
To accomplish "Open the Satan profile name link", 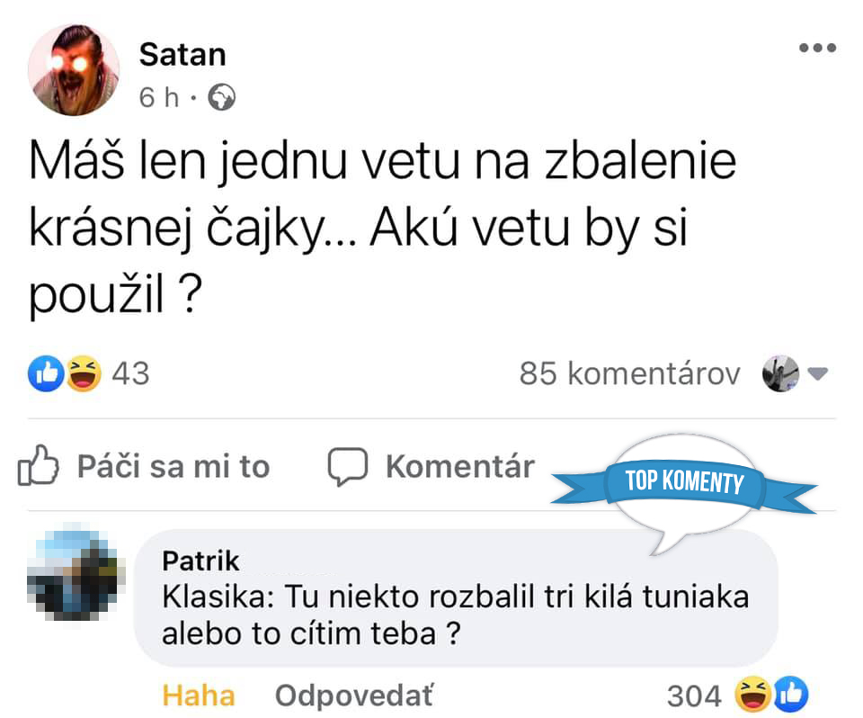I will pos(182,54).
